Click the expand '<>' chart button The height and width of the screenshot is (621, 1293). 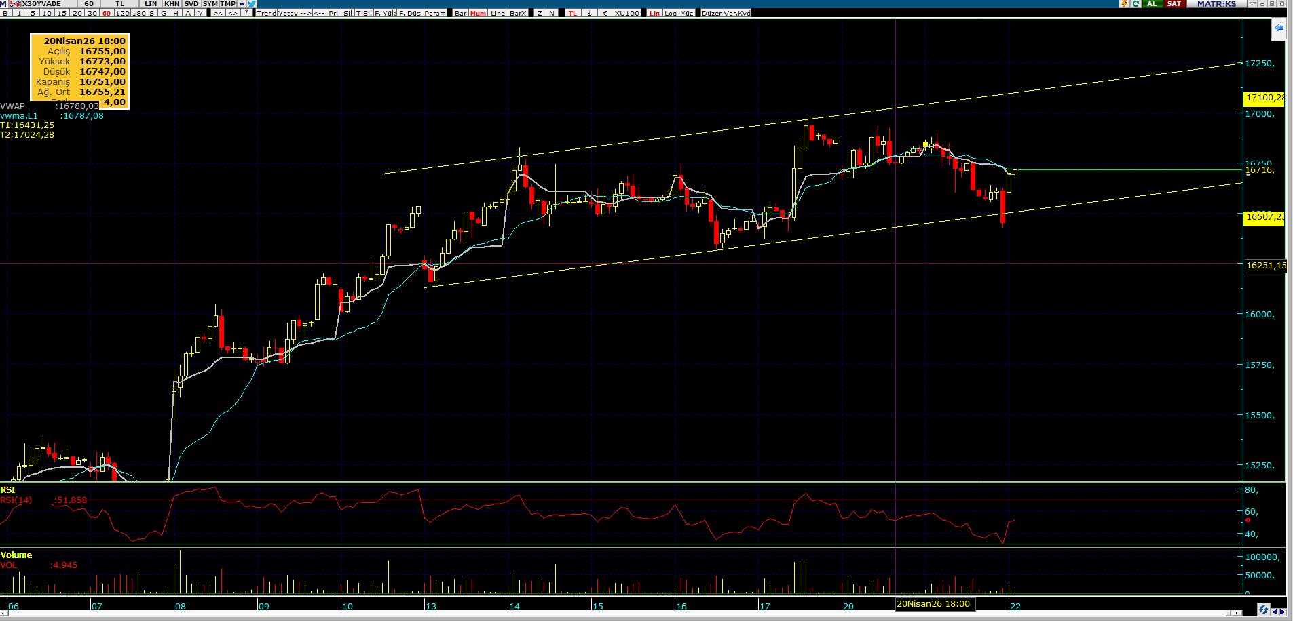click(233, 13)
